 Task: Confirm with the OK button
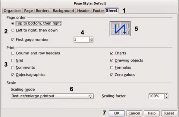[x=117, y=113]
